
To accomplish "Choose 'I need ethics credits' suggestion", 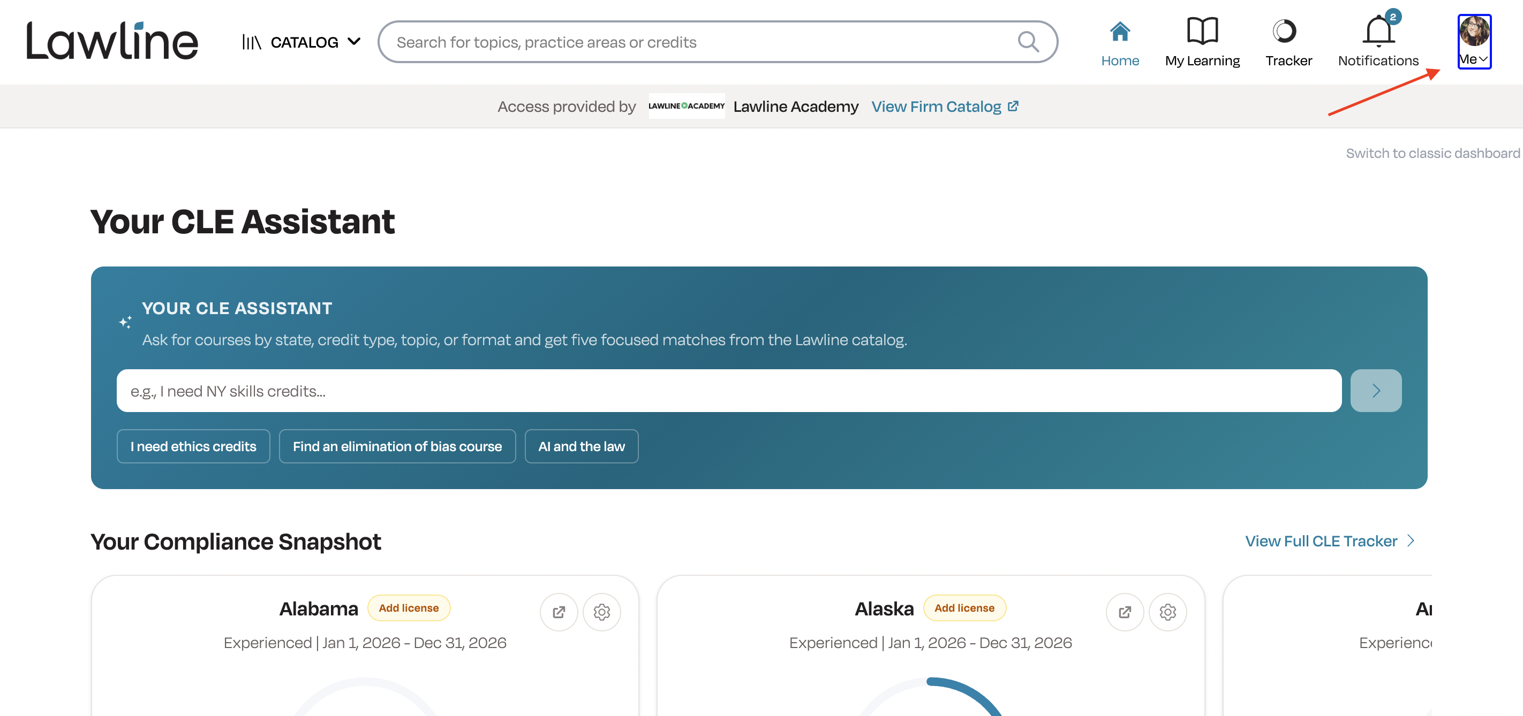I will [x=193, y=447].
